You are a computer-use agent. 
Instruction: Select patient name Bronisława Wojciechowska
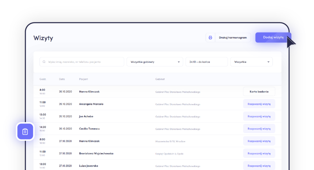96,153
